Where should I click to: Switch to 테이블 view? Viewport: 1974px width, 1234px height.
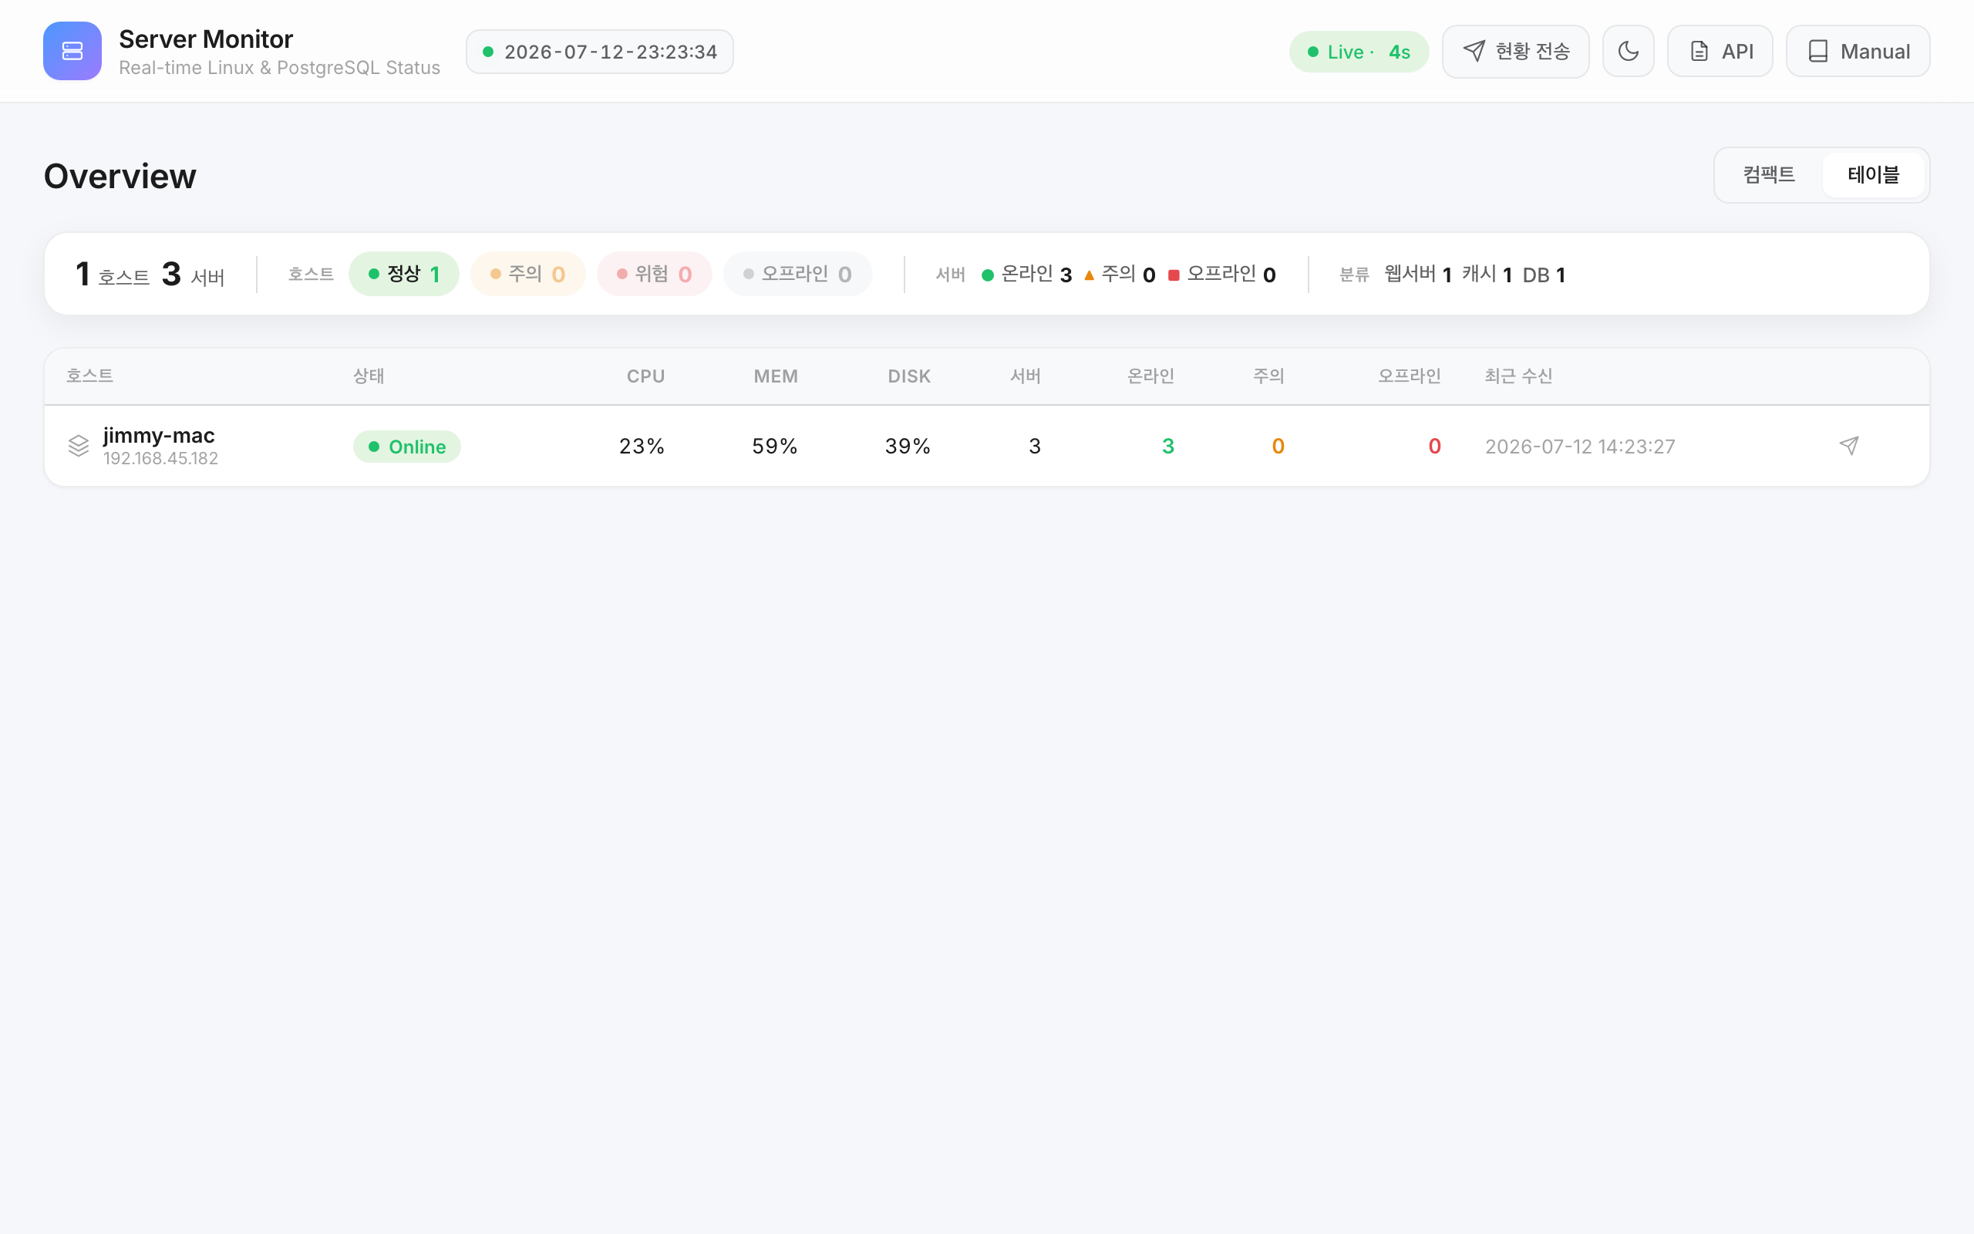1874,174
